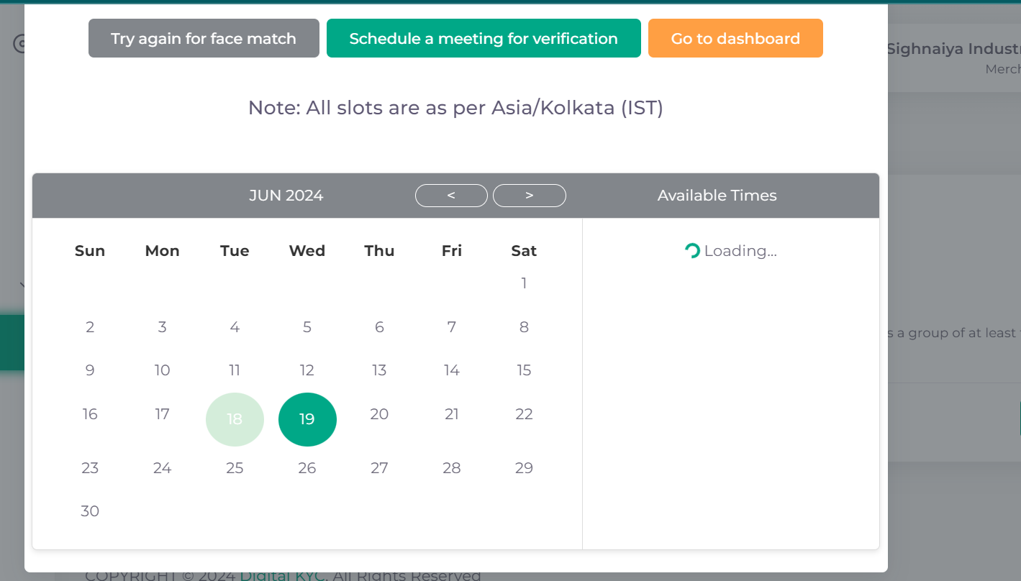Select June 28 in the calendar
The image size is (1021, 581).
click(x=452, y=468)
